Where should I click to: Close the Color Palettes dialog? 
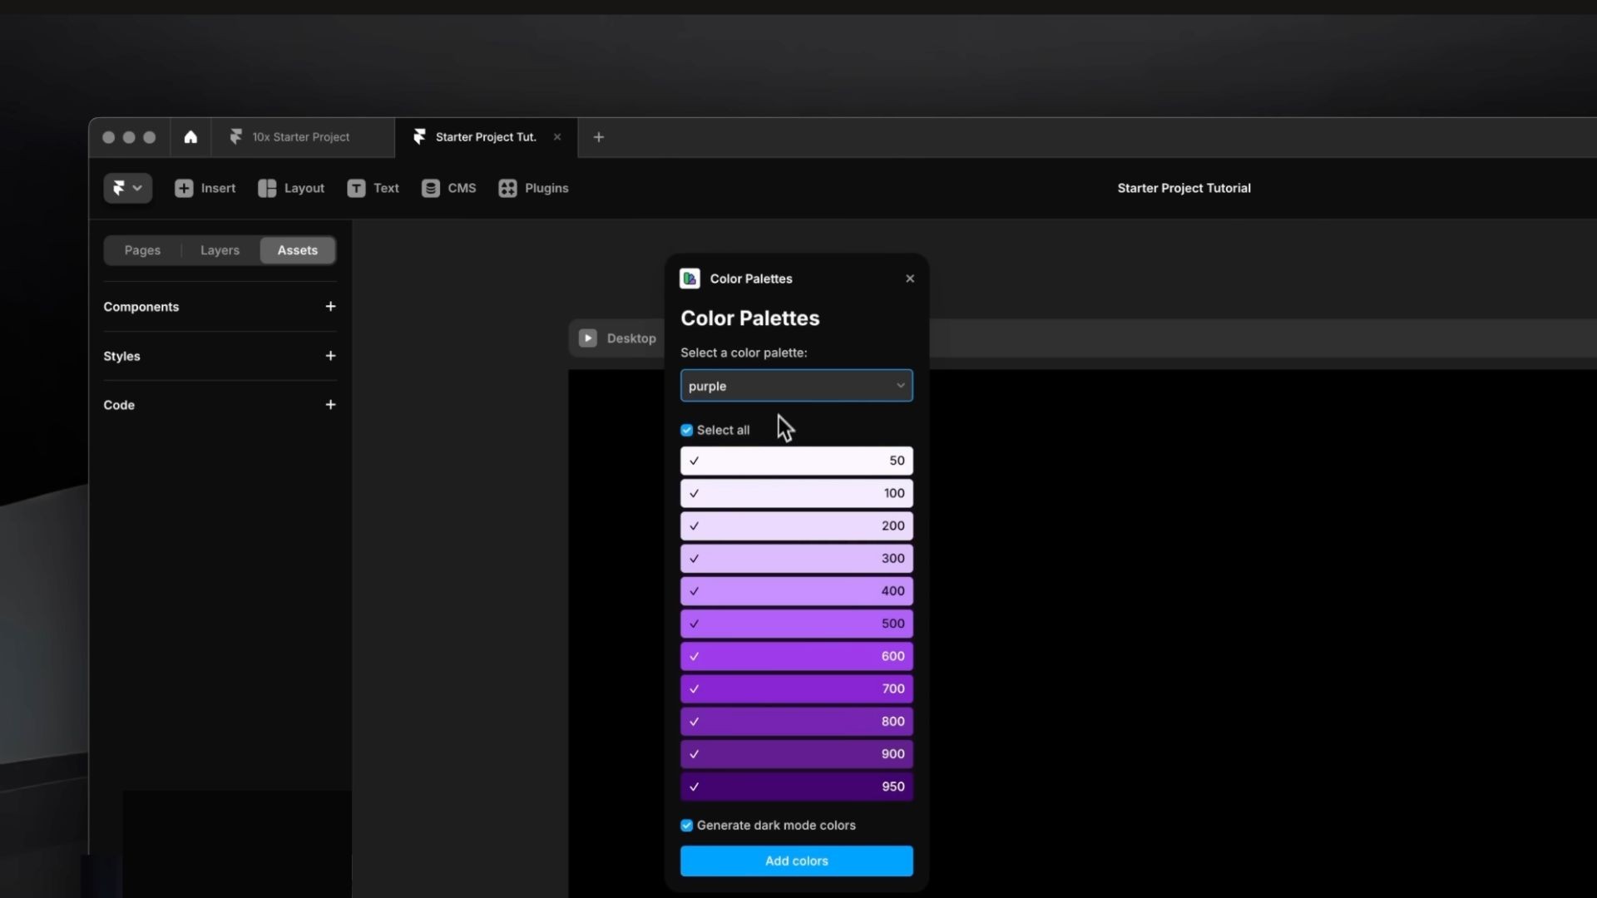click(x=911, y=279)
